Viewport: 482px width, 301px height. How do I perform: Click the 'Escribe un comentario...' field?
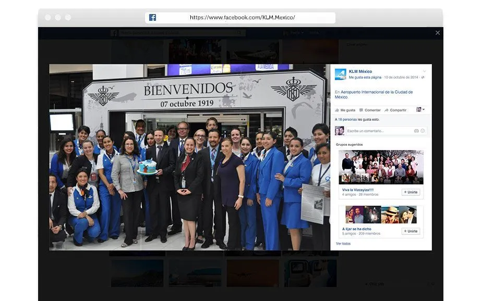pyautogui.click(x=380, y=131)
